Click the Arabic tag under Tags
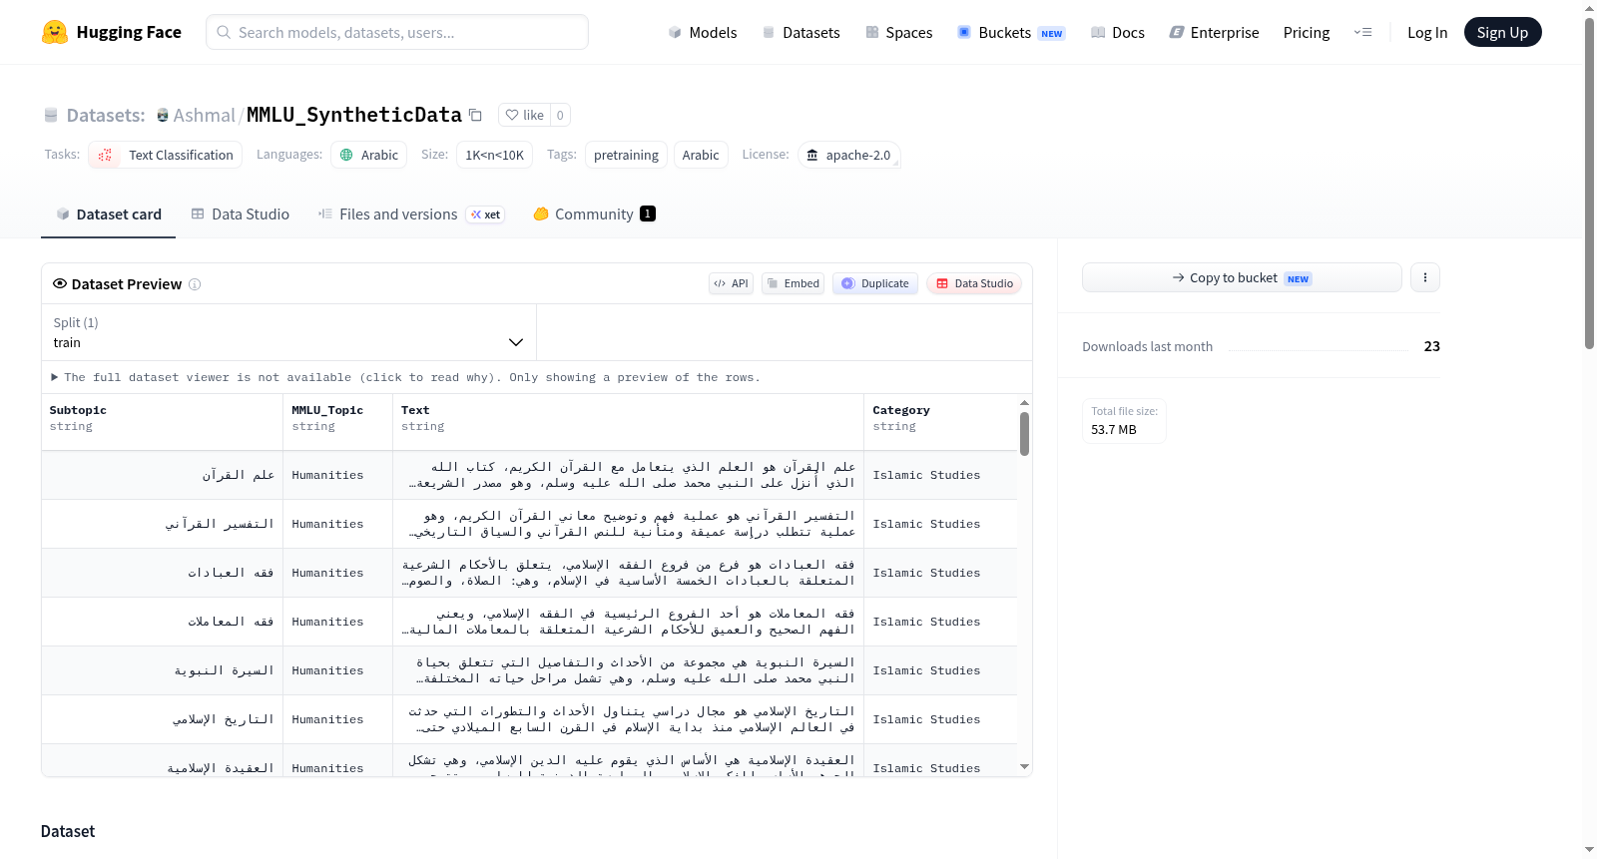 click(701, 155)
